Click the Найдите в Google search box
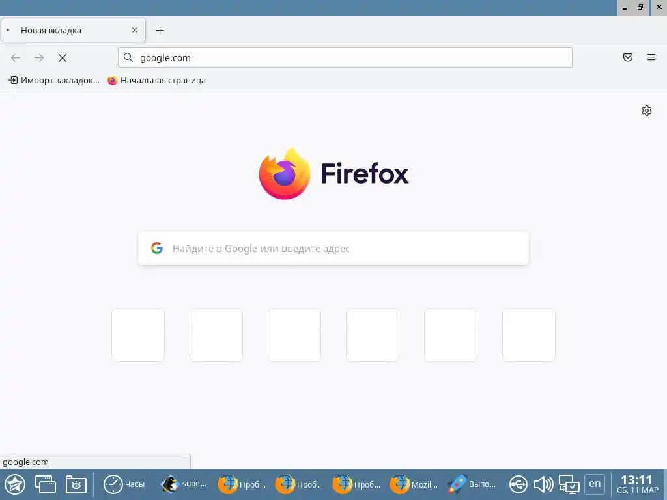The height and width of the screenshot is (500, 667). [333, 248]
